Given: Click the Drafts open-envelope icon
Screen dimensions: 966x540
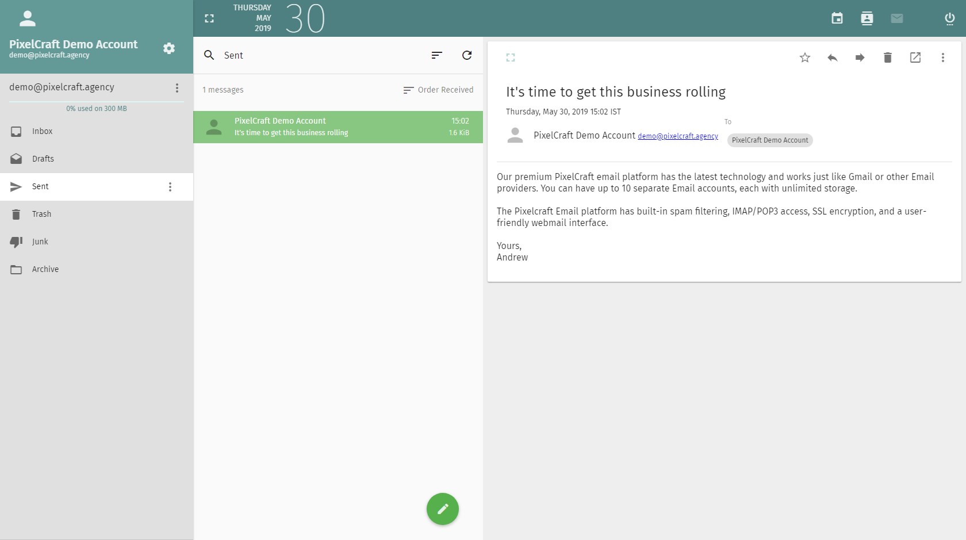Looking at the screenshot, I should [x=16, y=159].
